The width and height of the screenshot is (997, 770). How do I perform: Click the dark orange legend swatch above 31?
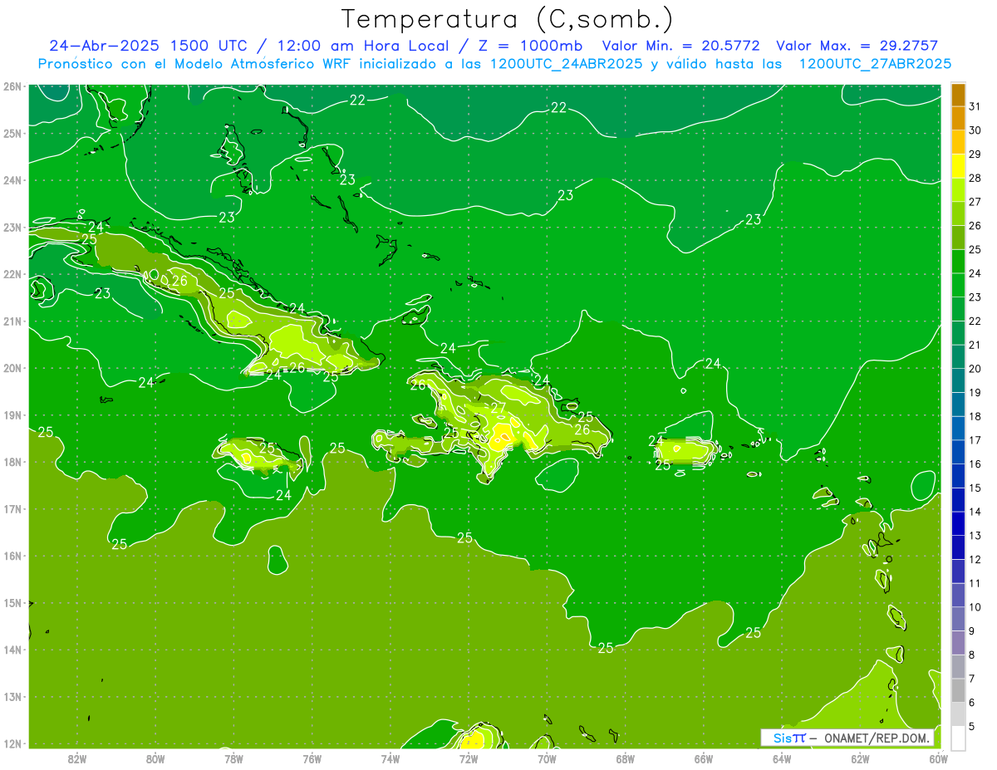tap(958, 95)
